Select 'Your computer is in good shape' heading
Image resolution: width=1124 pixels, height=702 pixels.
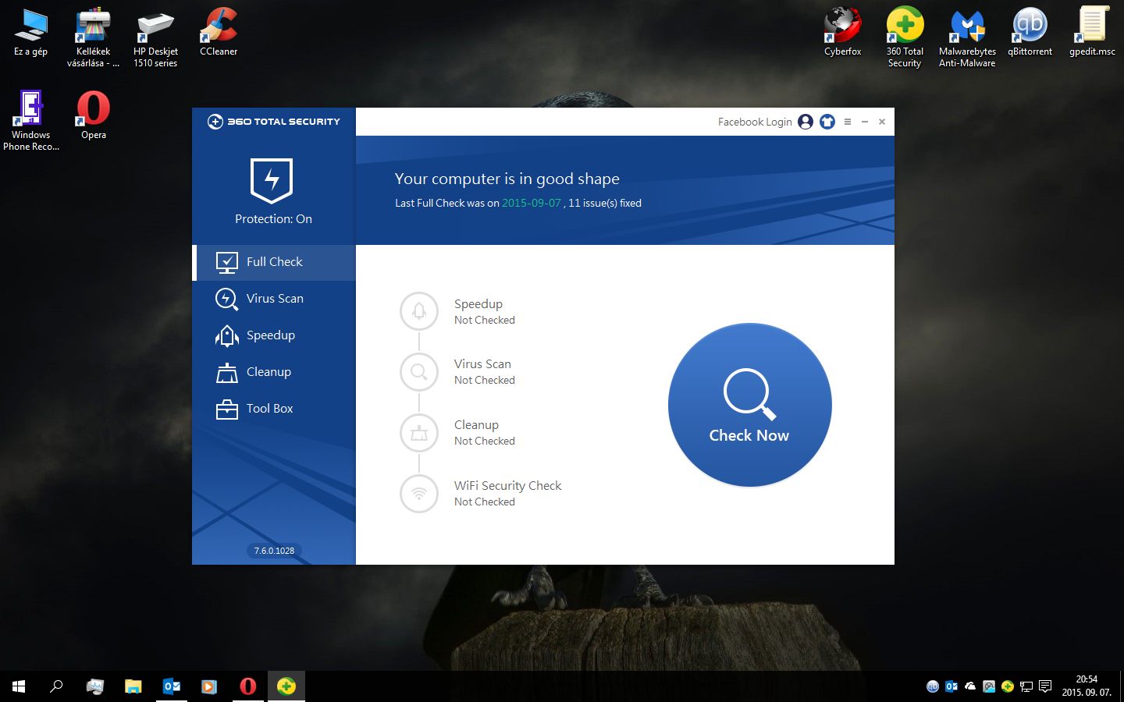[507, 179]
